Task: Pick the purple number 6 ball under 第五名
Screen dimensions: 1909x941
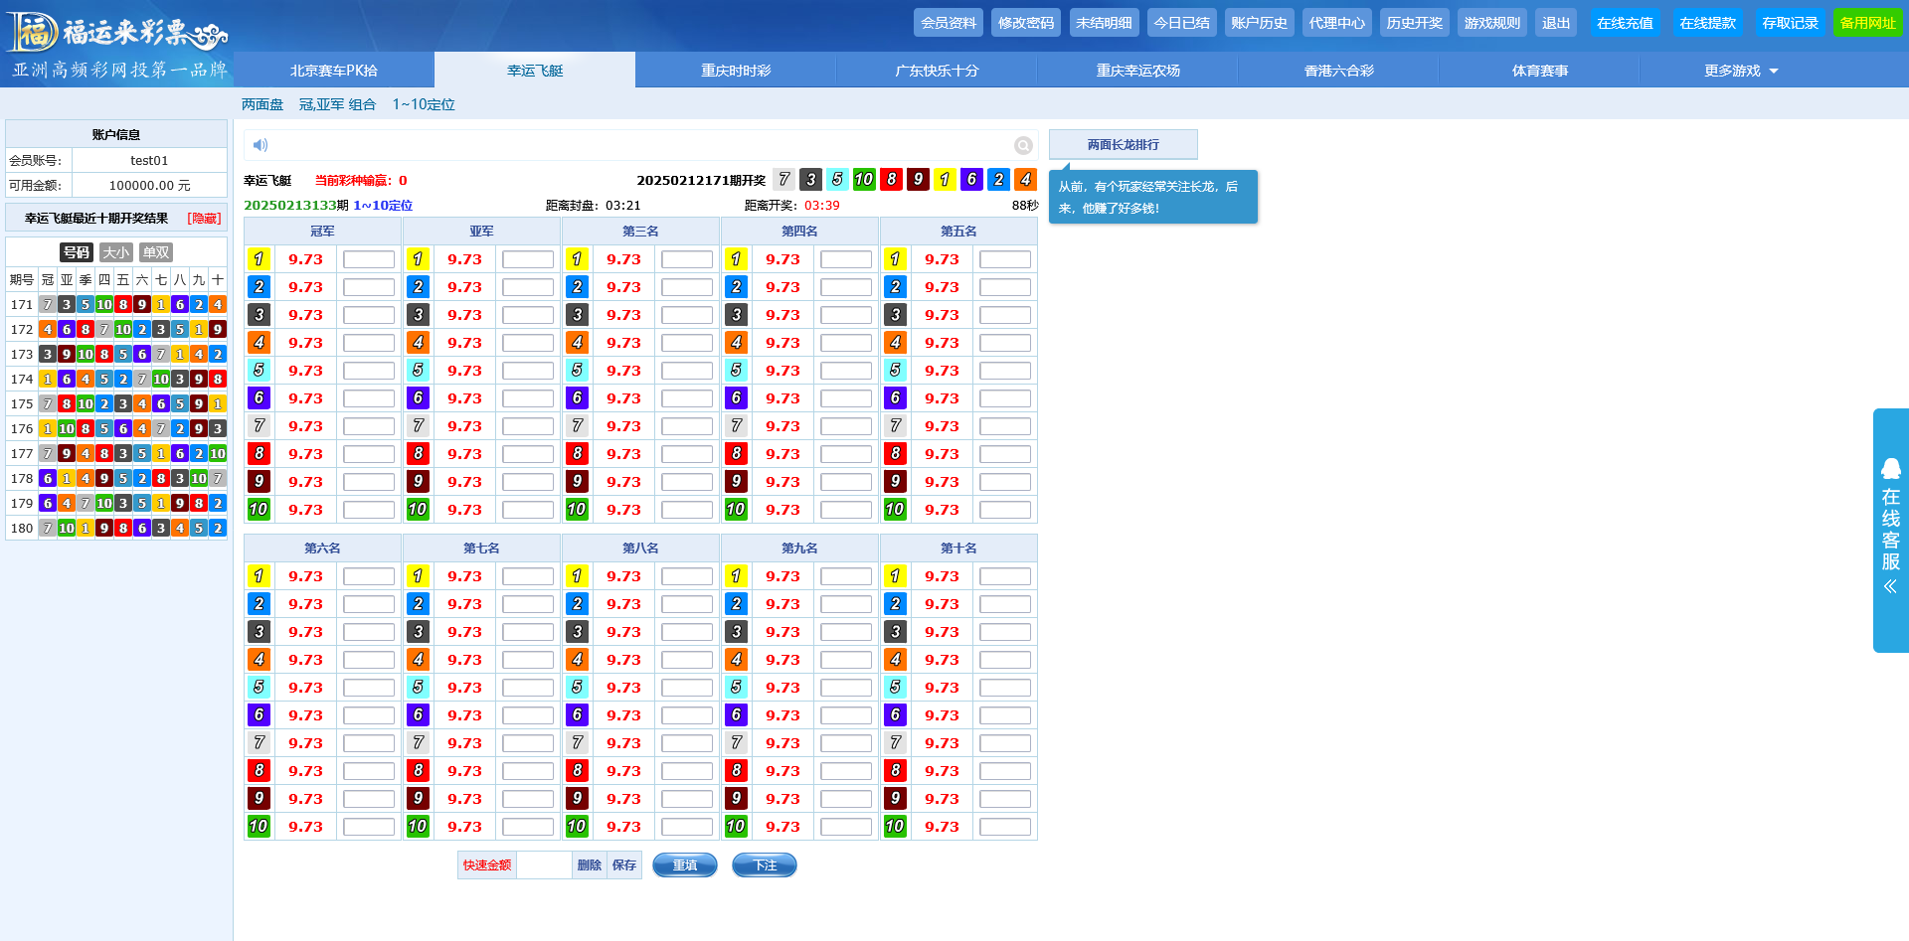Action: [x=895, y=398]
